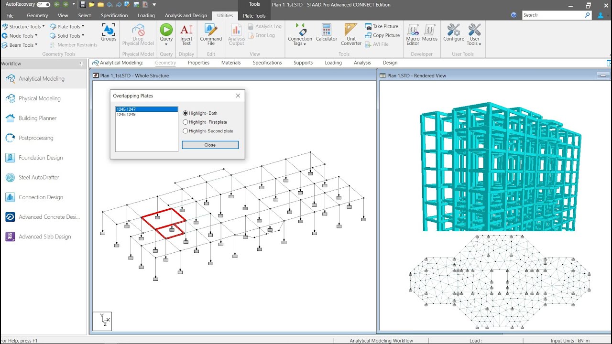Open Analysis and Design ribbon tab
This screenshot has height=344, width=612.
pos(186,15)
